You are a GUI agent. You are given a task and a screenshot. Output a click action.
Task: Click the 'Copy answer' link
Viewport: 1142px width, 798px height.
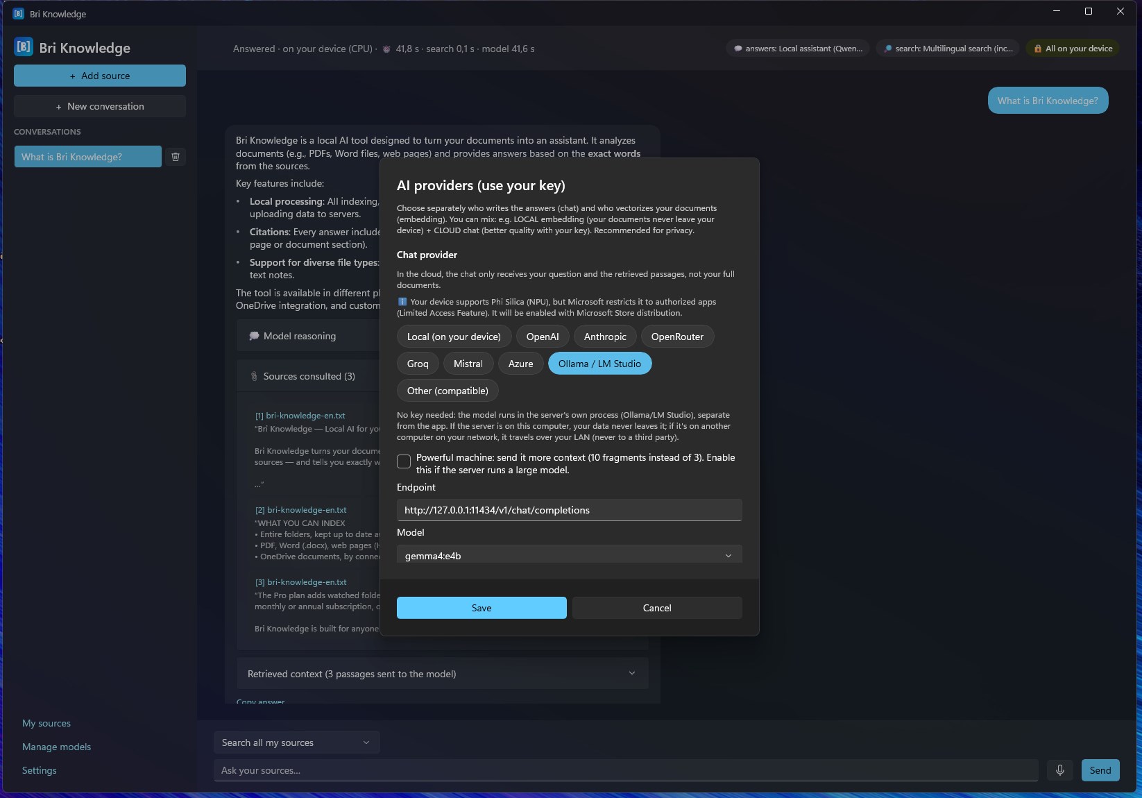click(261, 702)
